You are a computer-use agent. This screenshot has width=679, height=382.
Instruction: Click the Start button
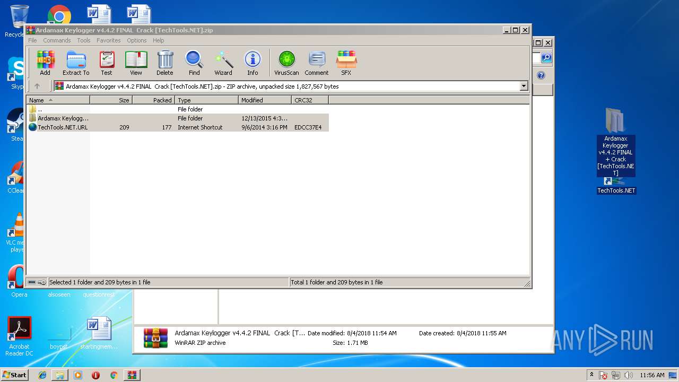click(x=15, y=375)
